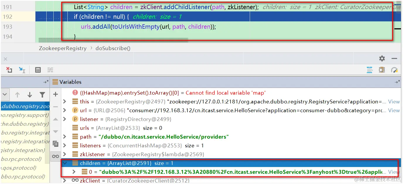Click the Run to Cursor icon

click(22, 70)
